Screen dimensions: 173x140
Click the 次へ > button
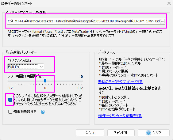pyautogui.click(x=90, y=133)
